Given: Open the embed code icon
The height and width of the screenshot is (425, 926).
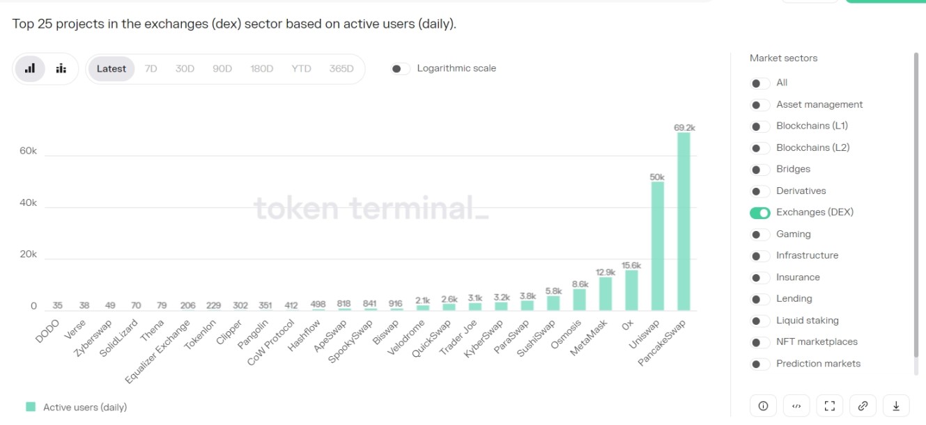Looking at the screenshot, I should click(x=796, y=406).
